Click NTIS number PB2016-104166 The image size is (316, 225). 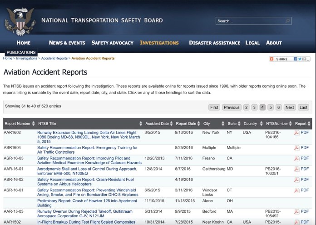click(x=273, y=135)
